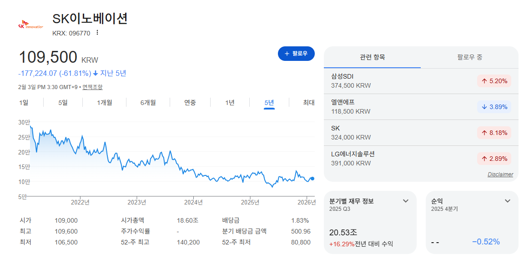Click the 배당금 value 1.83%
The width and height of the screenshot is (529, 259).
[x=300, y=220]
